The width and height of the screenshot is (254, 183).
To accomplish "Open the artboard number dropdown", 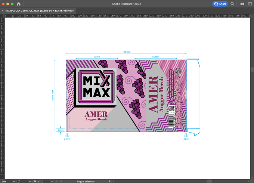I will (52, 182).
